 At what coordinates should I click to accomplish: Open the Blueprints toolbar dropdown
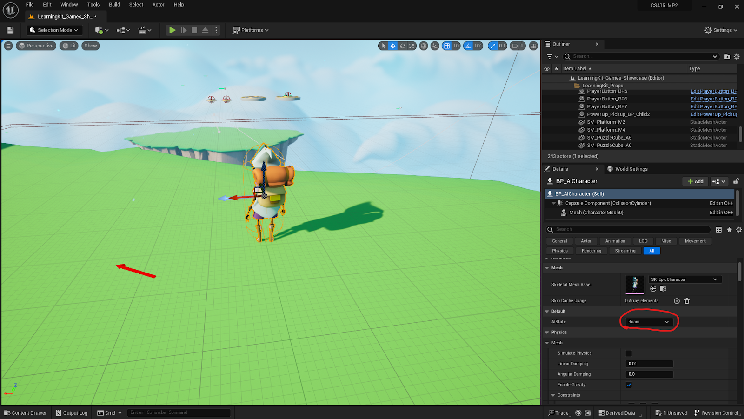tap(123, 30)
